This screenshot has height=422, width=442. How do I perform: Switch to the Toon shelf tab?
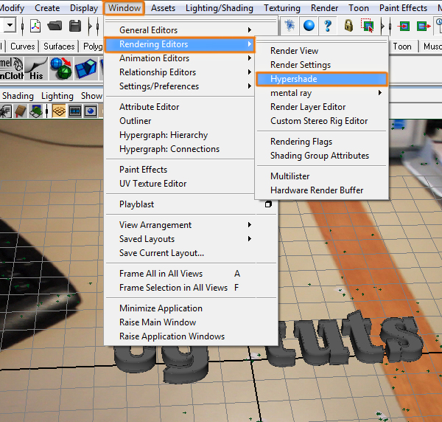(x=402, y=46)
